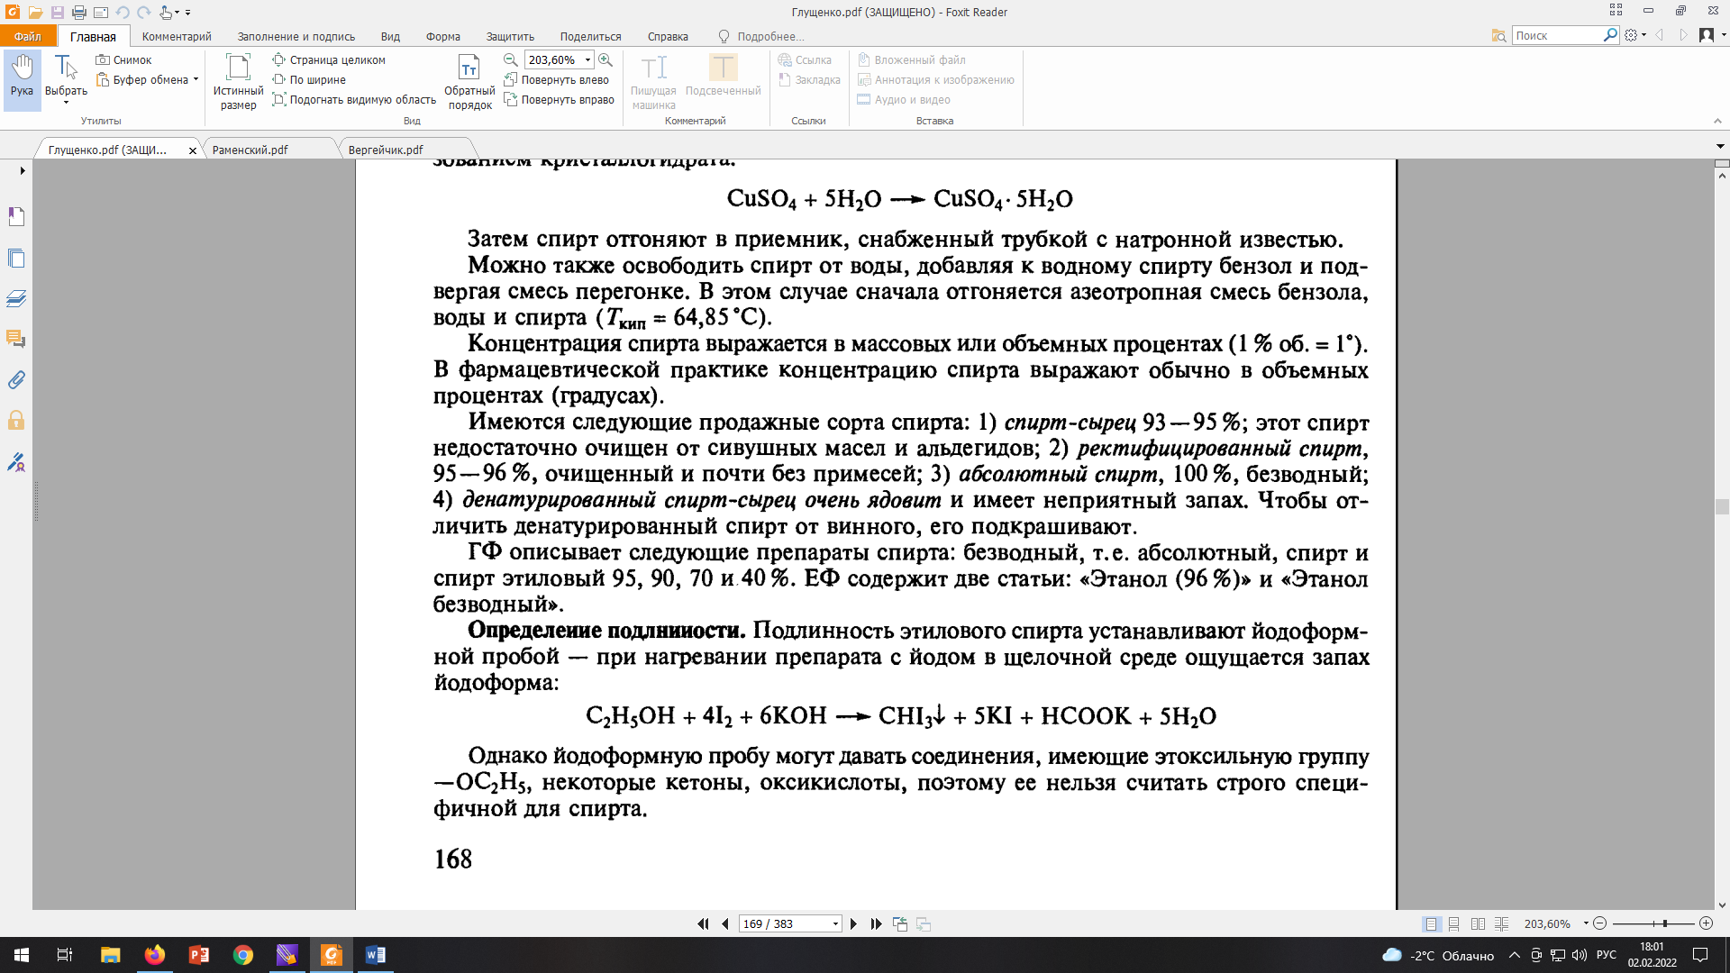Zoom out with ribbon minus magnifier

click(511, 59)
